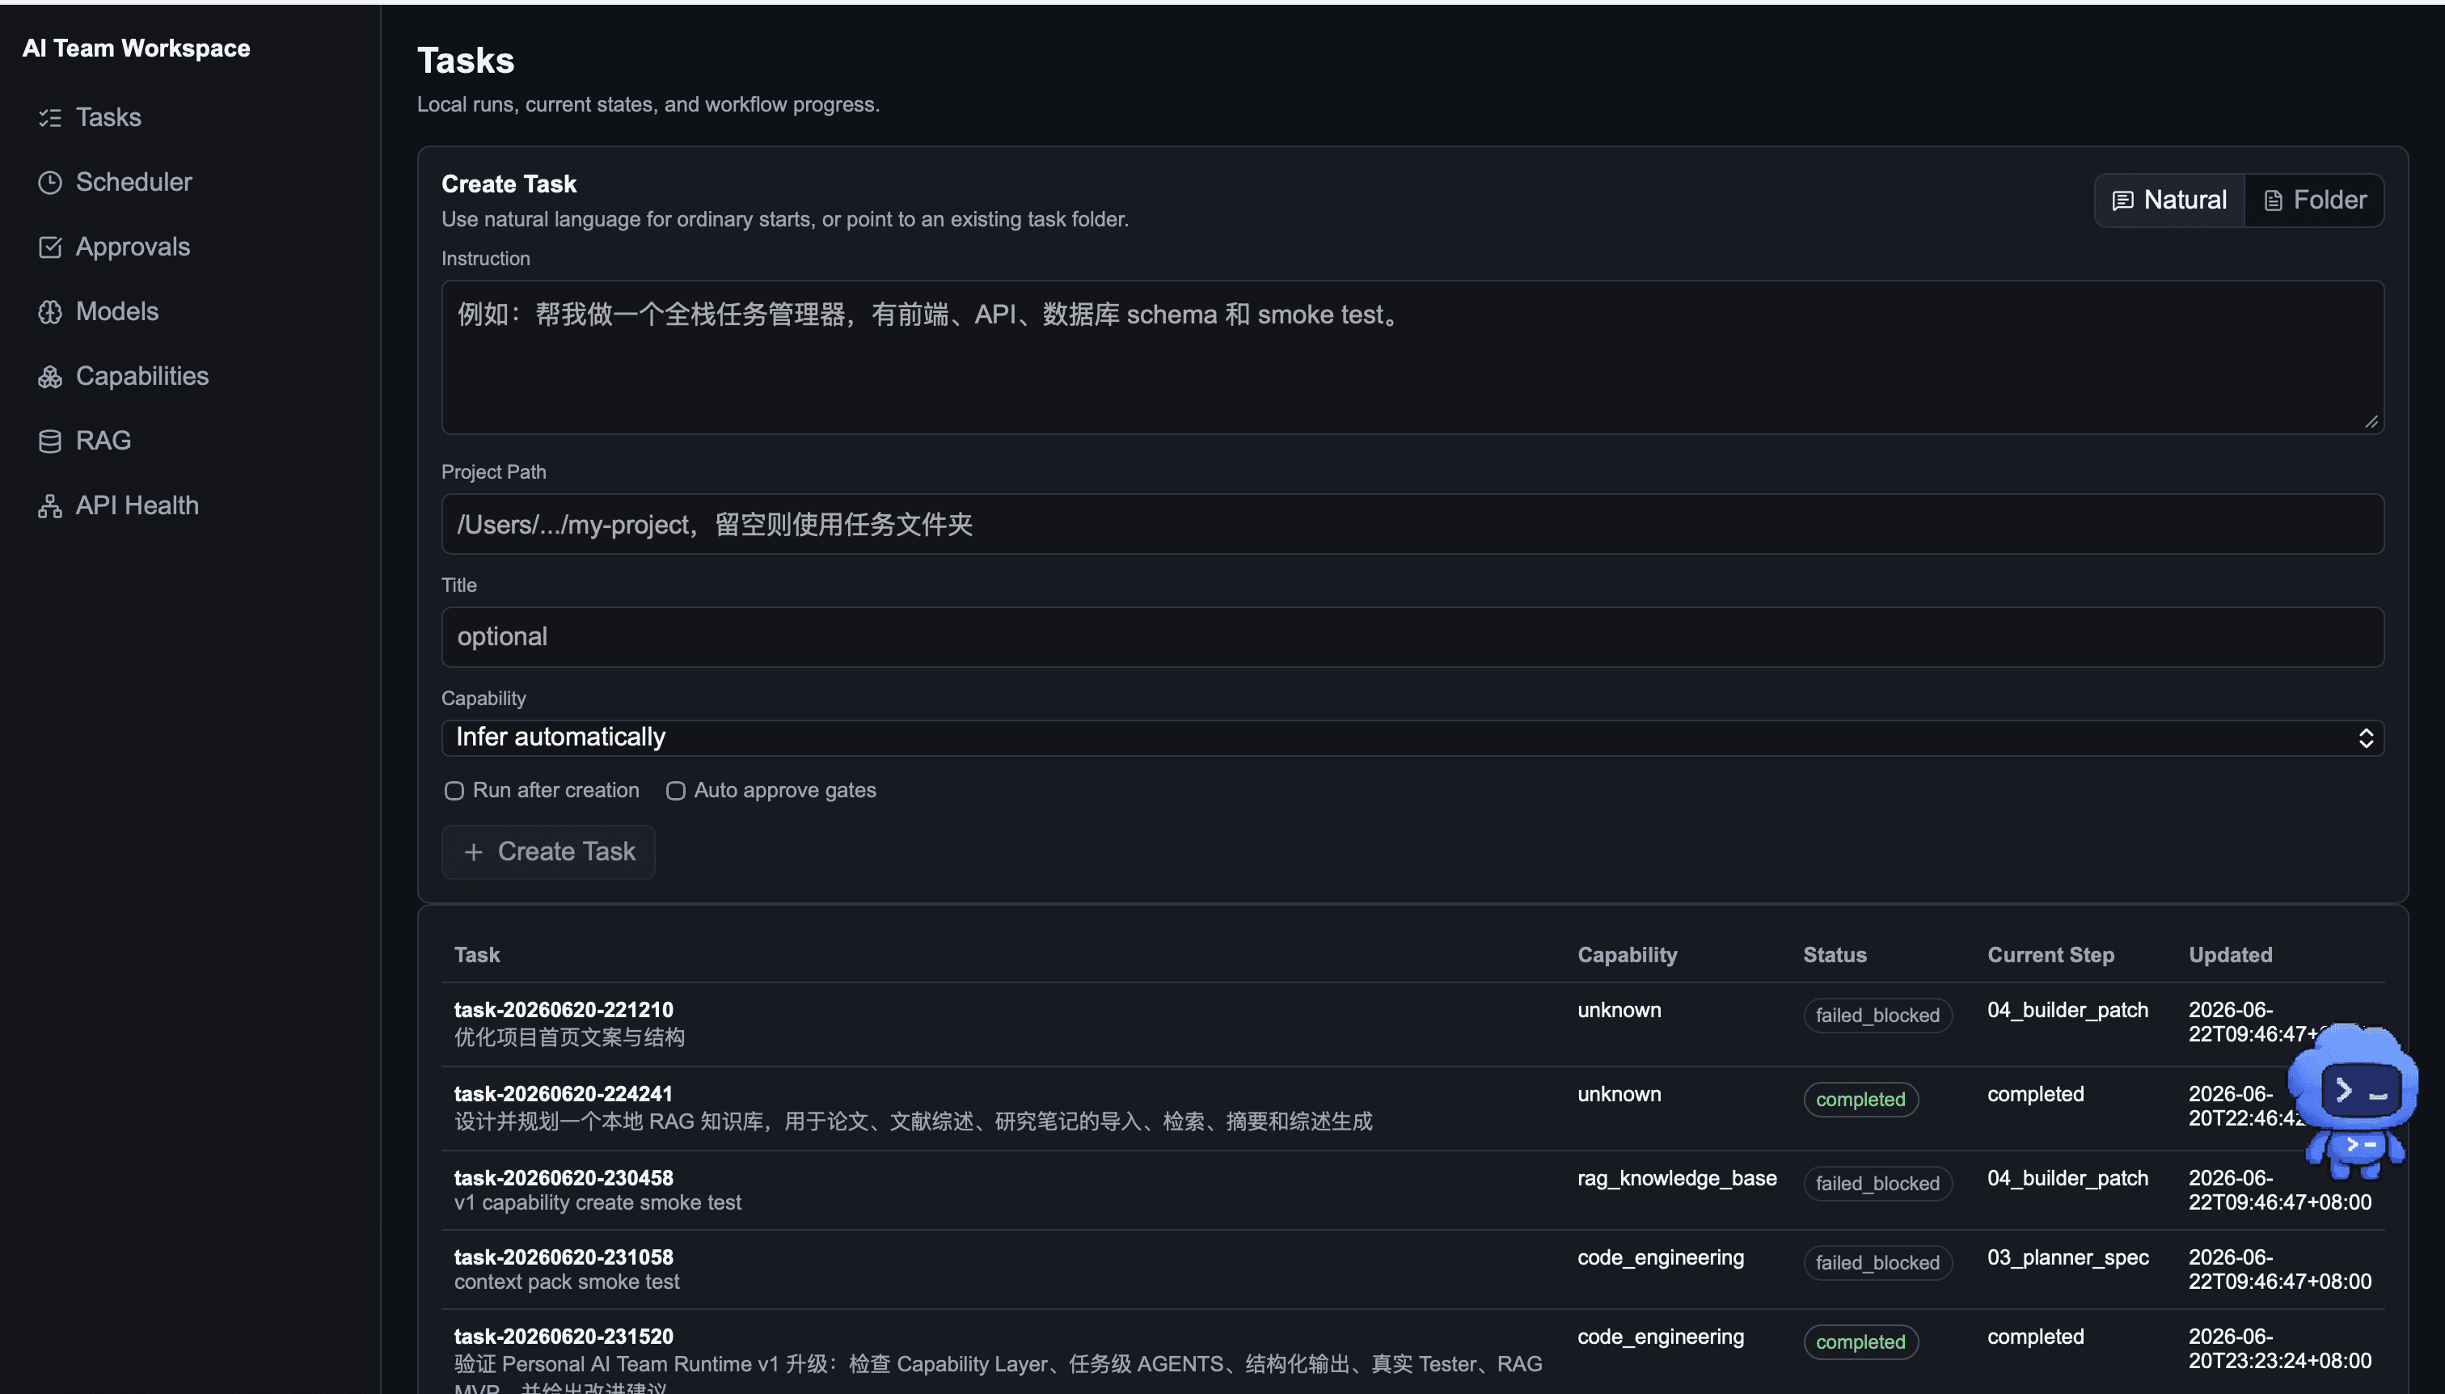Open the Approvals section

tap(132, 247)
